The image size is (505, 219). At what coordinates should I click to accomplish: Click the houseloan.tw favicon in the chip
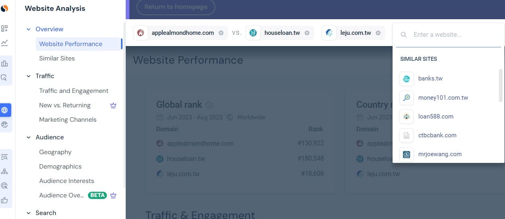[253, 33]
